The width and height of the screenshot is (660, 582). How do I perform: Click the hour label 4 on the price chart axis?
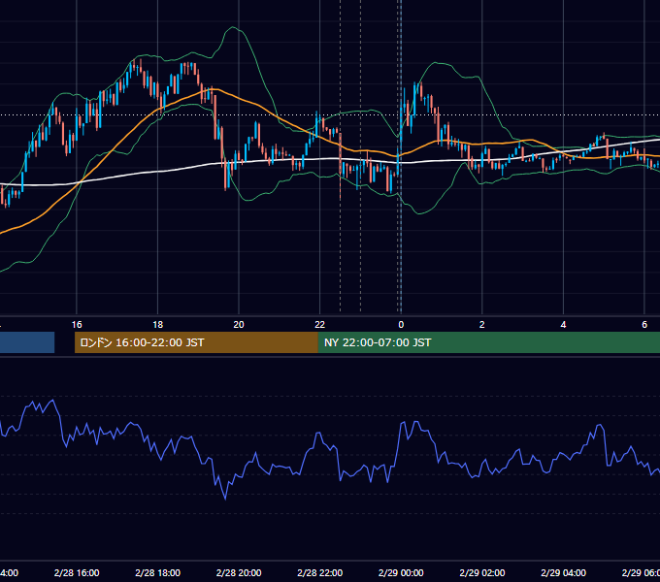[563, 325]
